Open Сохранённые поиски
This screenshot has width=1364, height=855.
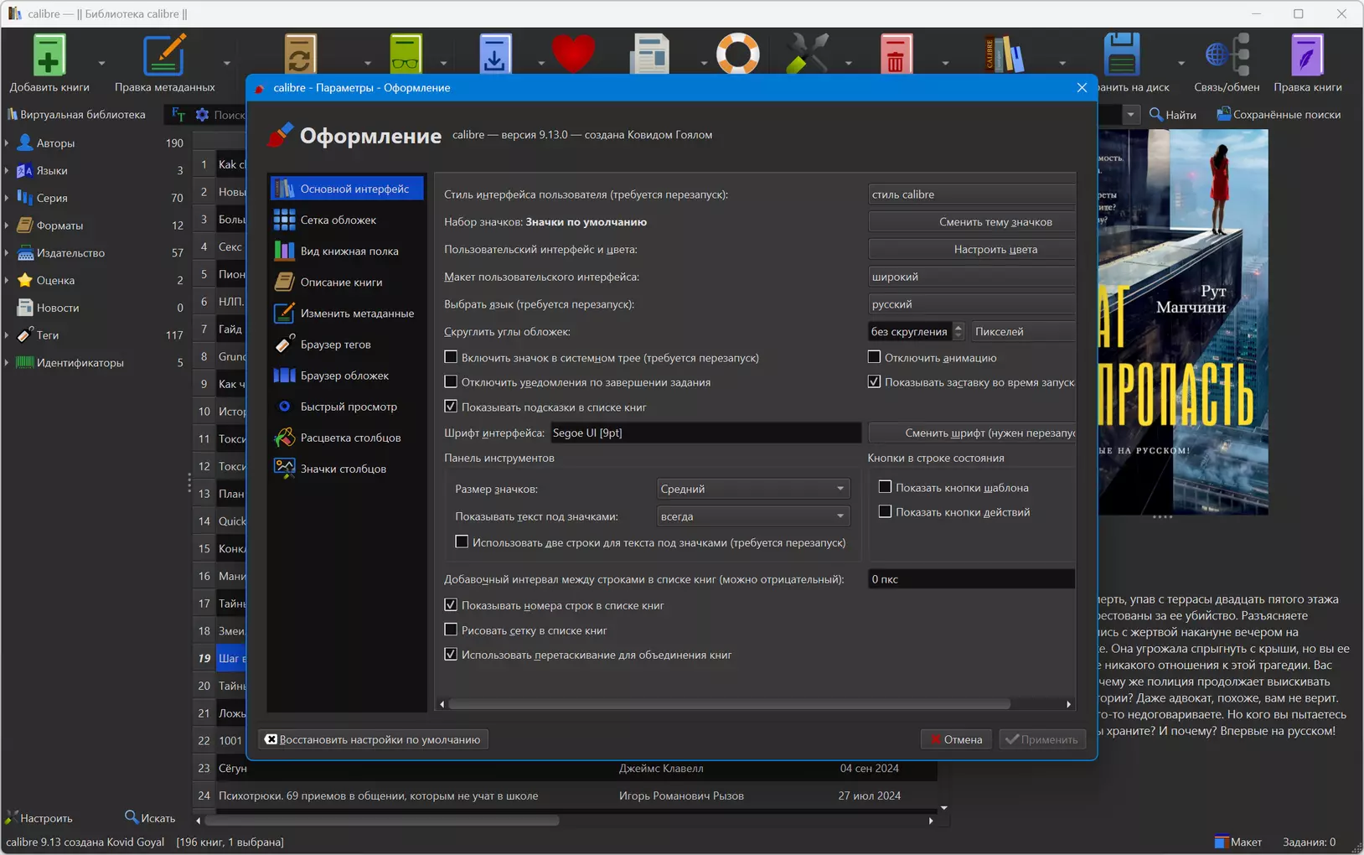pyautogui.click(x=1279, y=115)
